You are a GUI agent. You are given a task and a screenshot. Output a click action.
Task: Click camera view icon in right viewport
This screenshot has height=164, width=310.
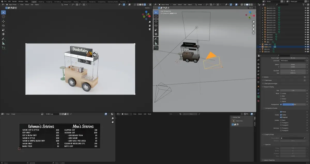[253, 29]
